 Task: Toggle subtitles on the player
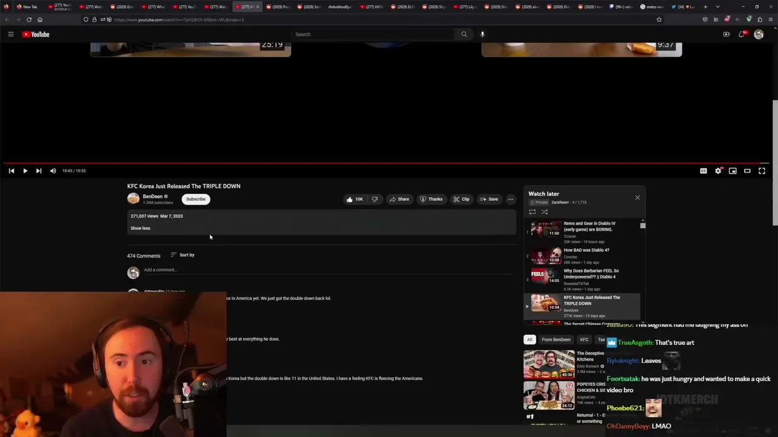coord(703,171)
